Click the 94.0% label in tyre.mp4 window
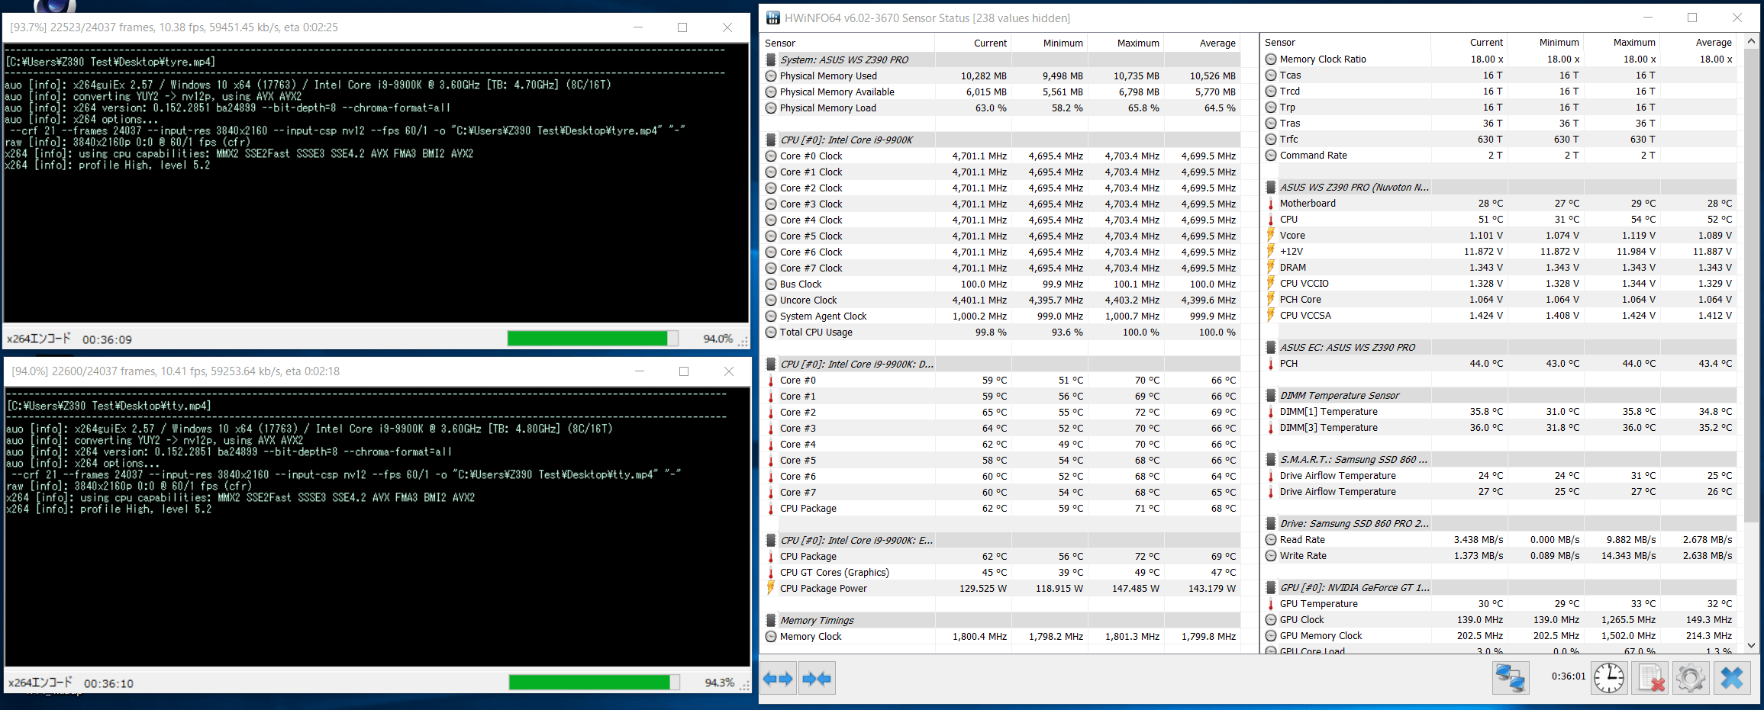 [718, 339]
